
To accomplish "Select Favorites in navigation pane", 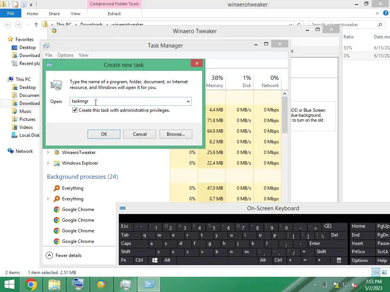I will pyautogui.click(x=24, y=39).
